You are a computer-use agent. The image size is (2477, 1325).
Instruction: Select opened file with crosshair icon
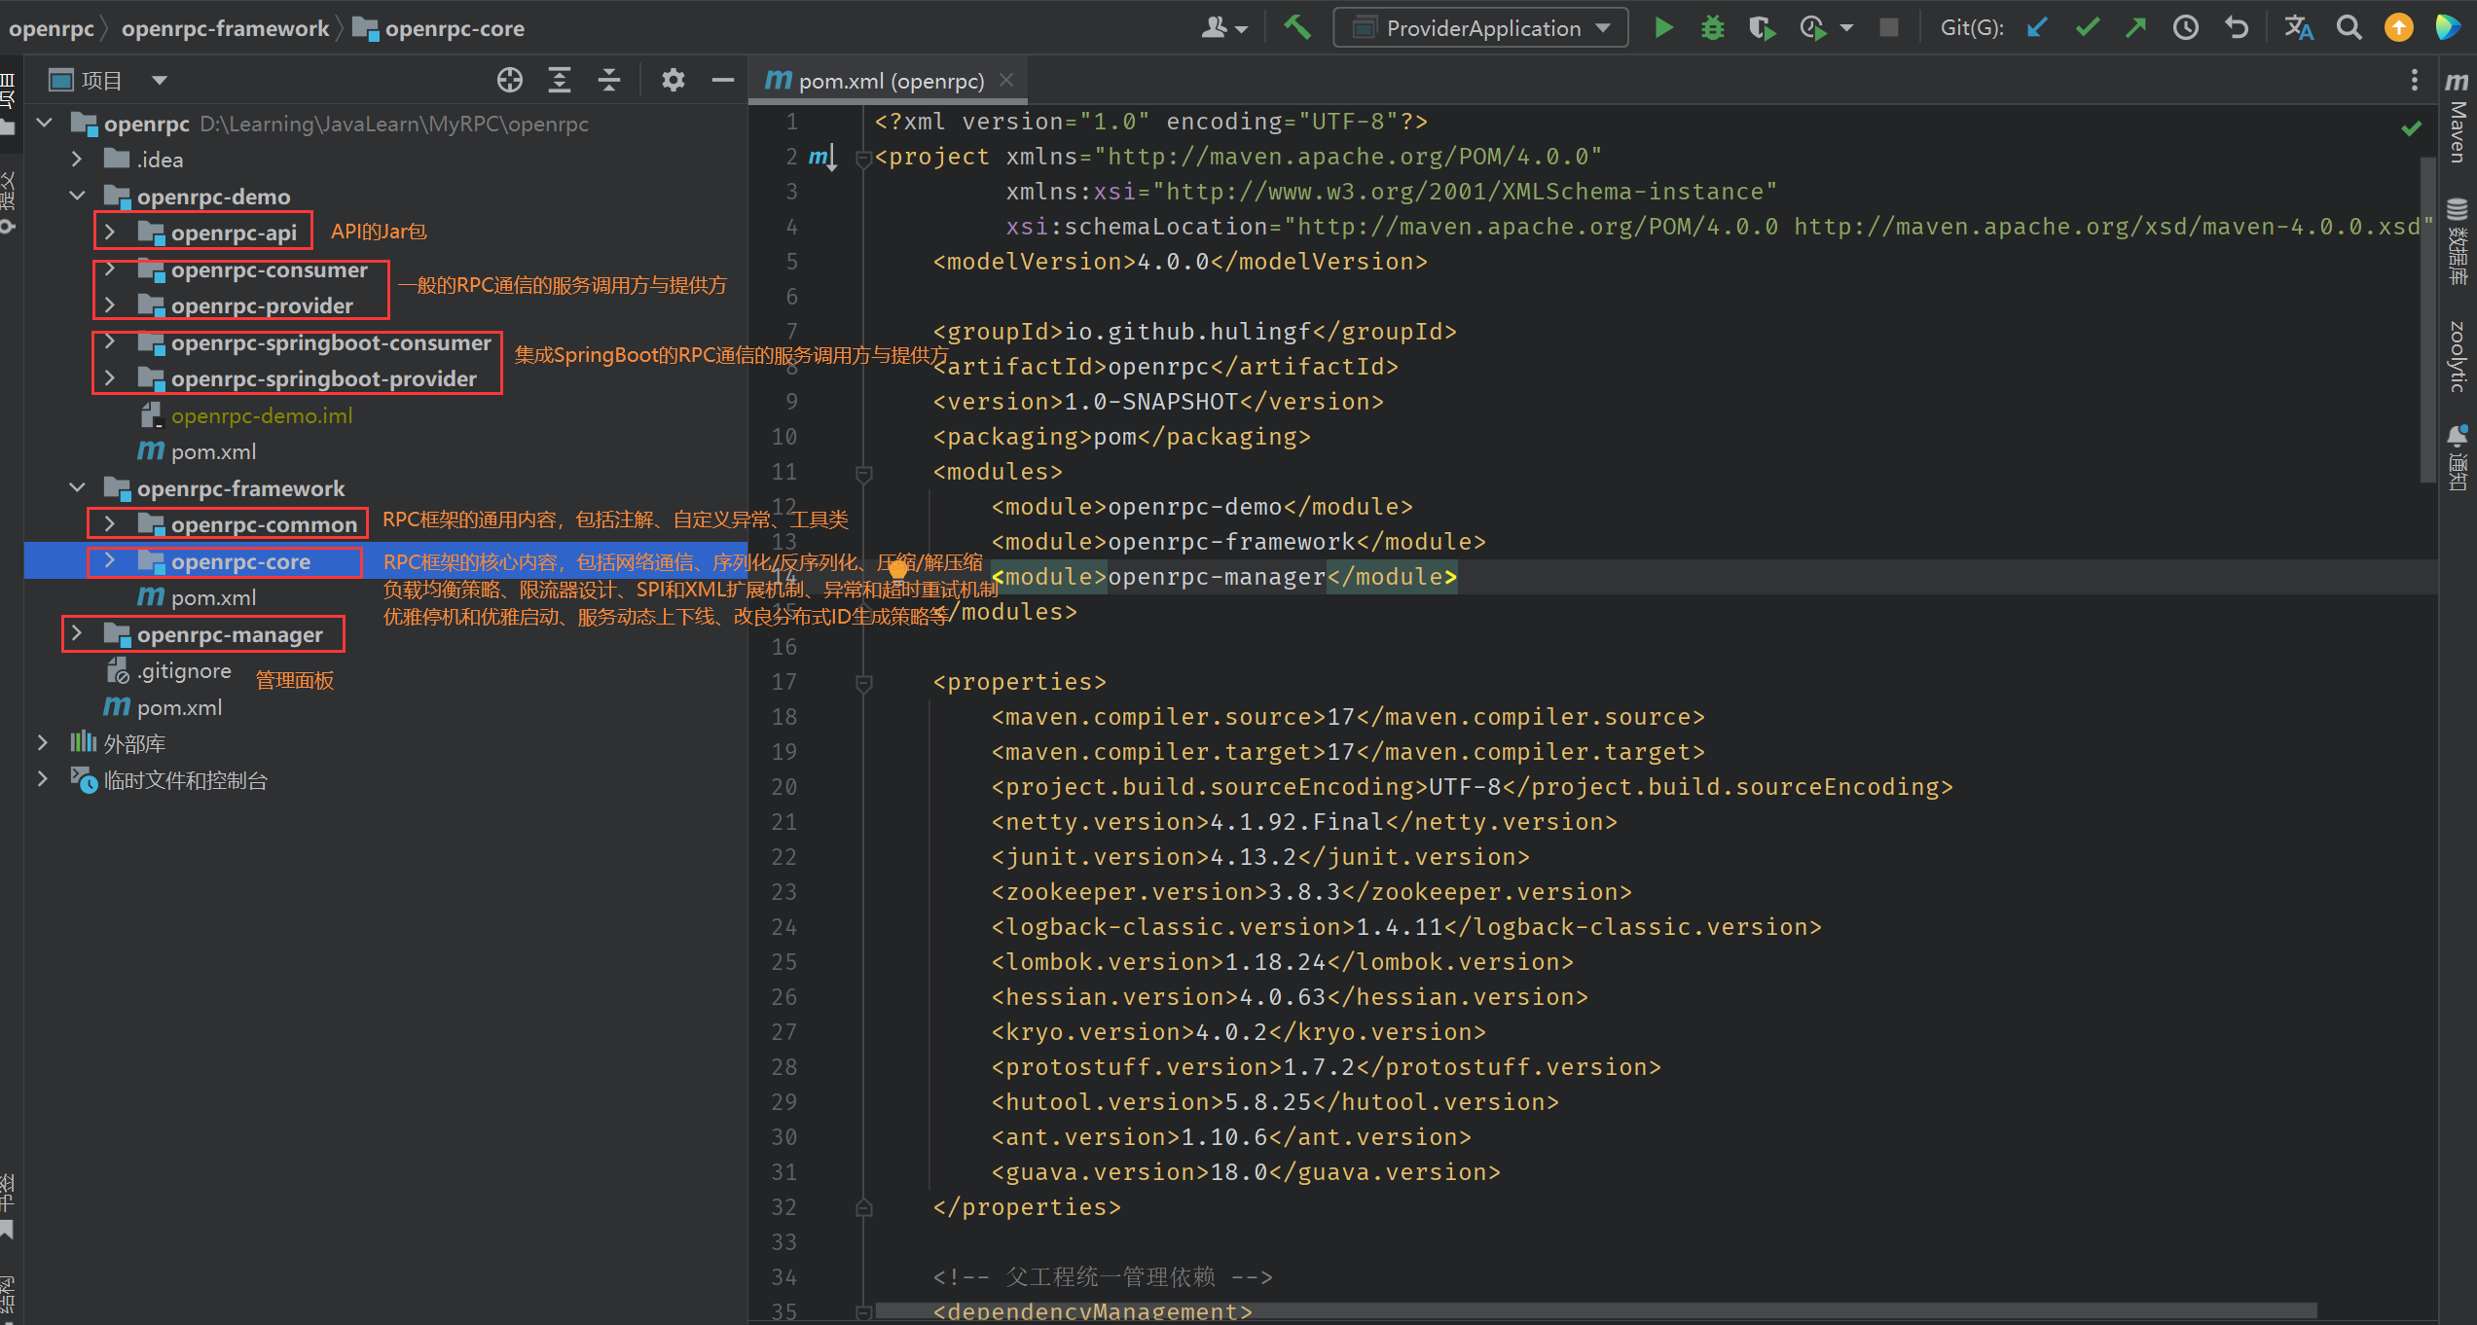(x=510, y=80)
